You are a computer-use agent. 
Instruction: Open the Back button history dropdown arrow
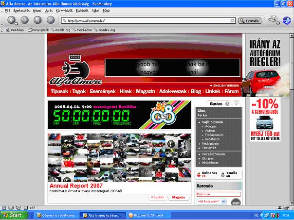coord(17,23)
